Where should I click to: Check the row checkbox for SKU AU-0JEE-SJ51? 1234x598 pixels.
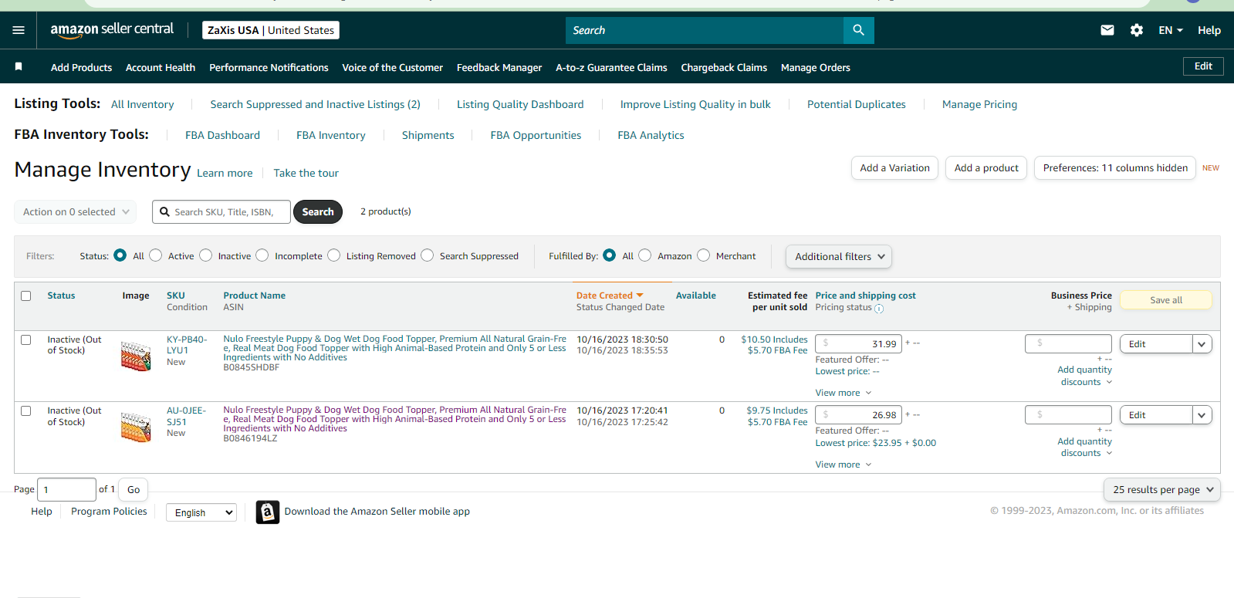[26, 410]
